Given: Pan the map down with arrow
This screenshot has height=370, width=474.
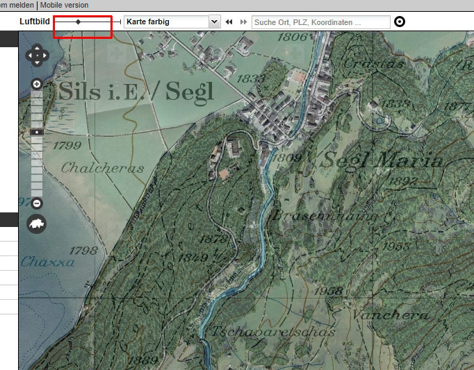Looking at the screenshot, I should coord(37,62).
